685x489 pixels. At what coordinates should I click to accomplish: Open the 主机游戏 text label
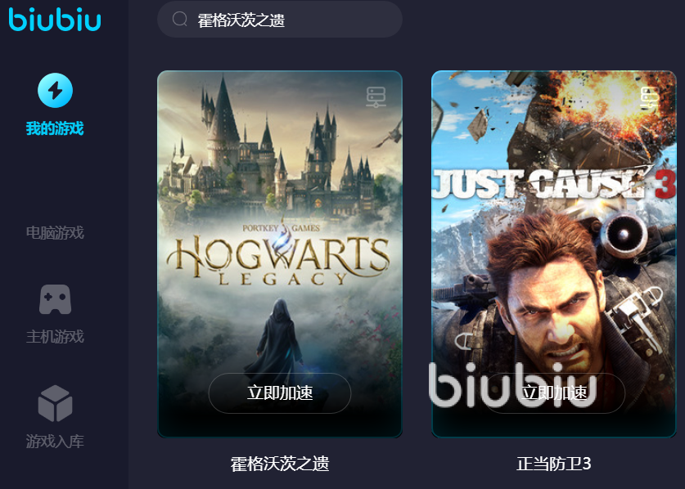tap(55, 337)
